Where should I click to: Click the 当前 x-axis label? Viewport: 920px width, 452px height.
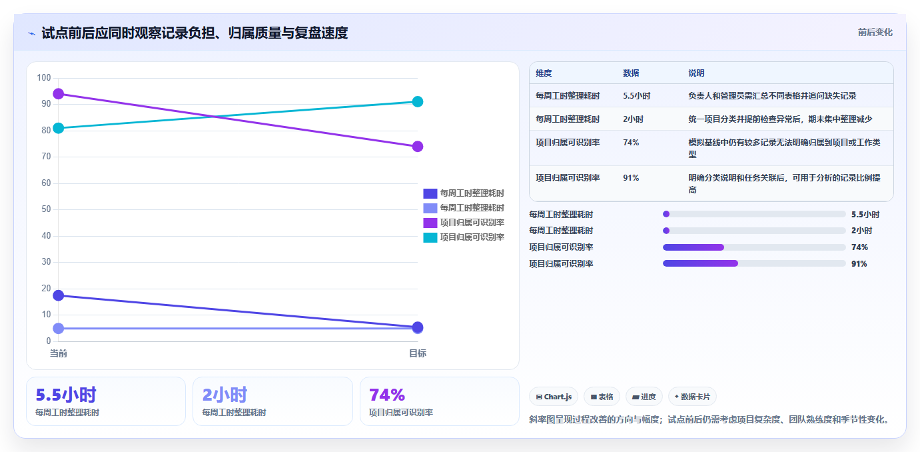pos(59,353)
